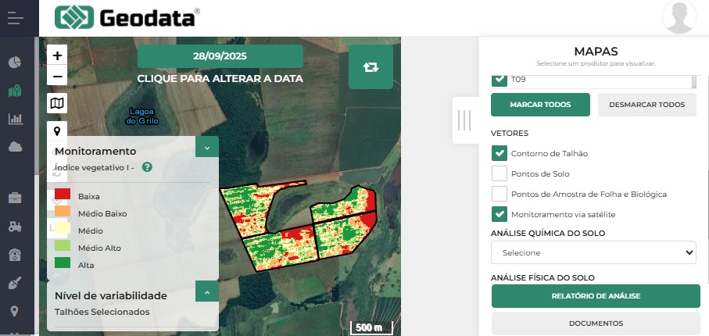Screen dimensions: 709x336
Task: Open the hamburger sidebar menu
Action: click(16, 17)
